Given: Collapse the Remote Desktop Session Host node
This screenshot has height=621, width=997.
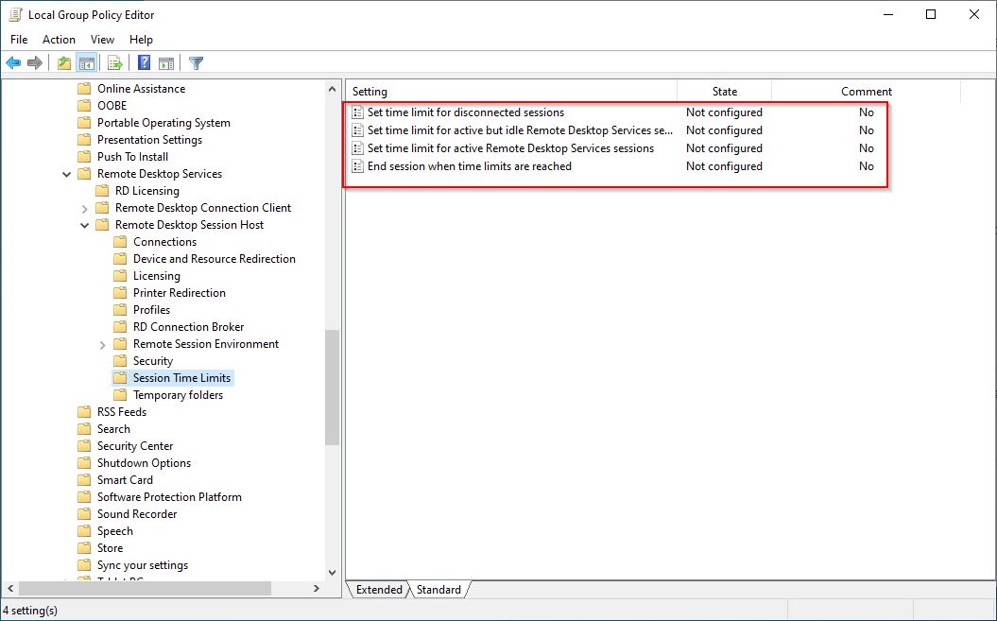Looking at the screenshot, I should tap(85, 225).
